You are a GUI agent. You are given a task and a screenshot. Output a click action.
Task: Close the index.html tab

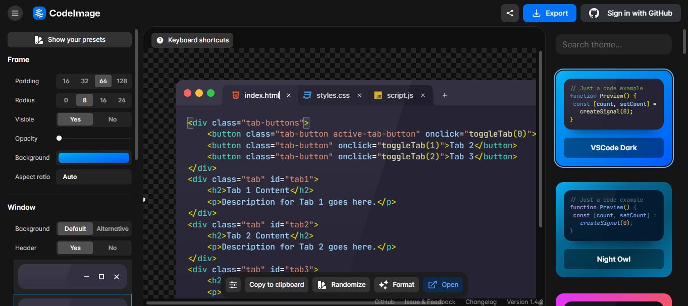click(x=289, y=95)
